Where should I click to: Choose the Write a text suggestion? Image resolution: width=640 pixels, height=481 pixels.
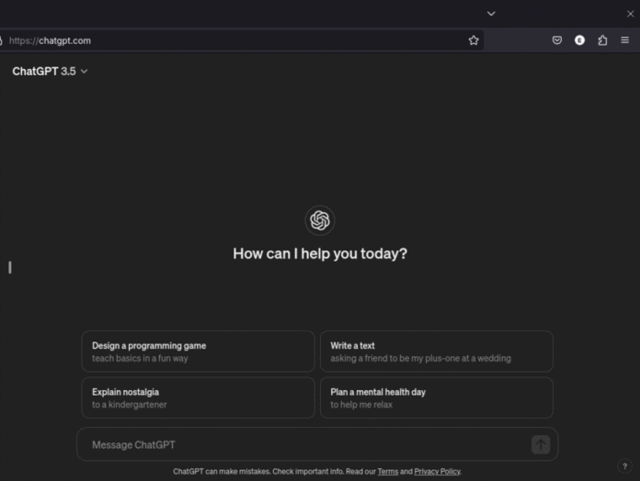[x=437, y=352]
